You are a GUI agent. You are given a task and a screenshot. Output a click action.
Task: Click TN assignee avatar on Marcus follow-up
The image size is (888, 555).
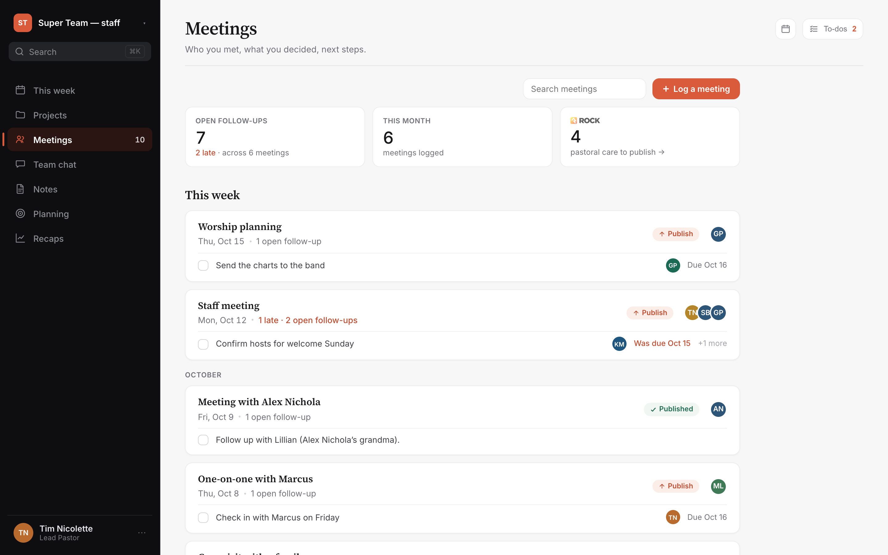click(x=672, y=517)
